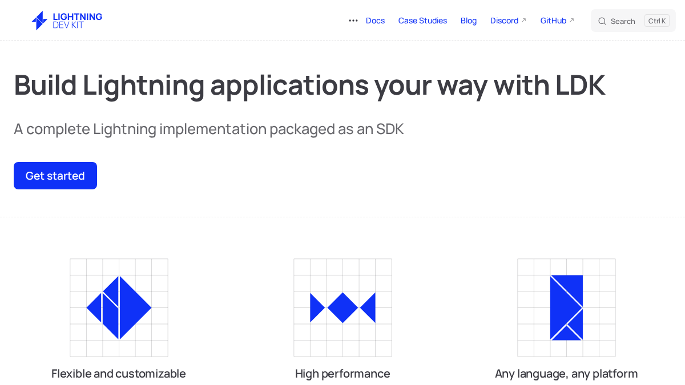Click the magnifier icon in search
This screenshot has width=685, height=385.
coord(602,21)
